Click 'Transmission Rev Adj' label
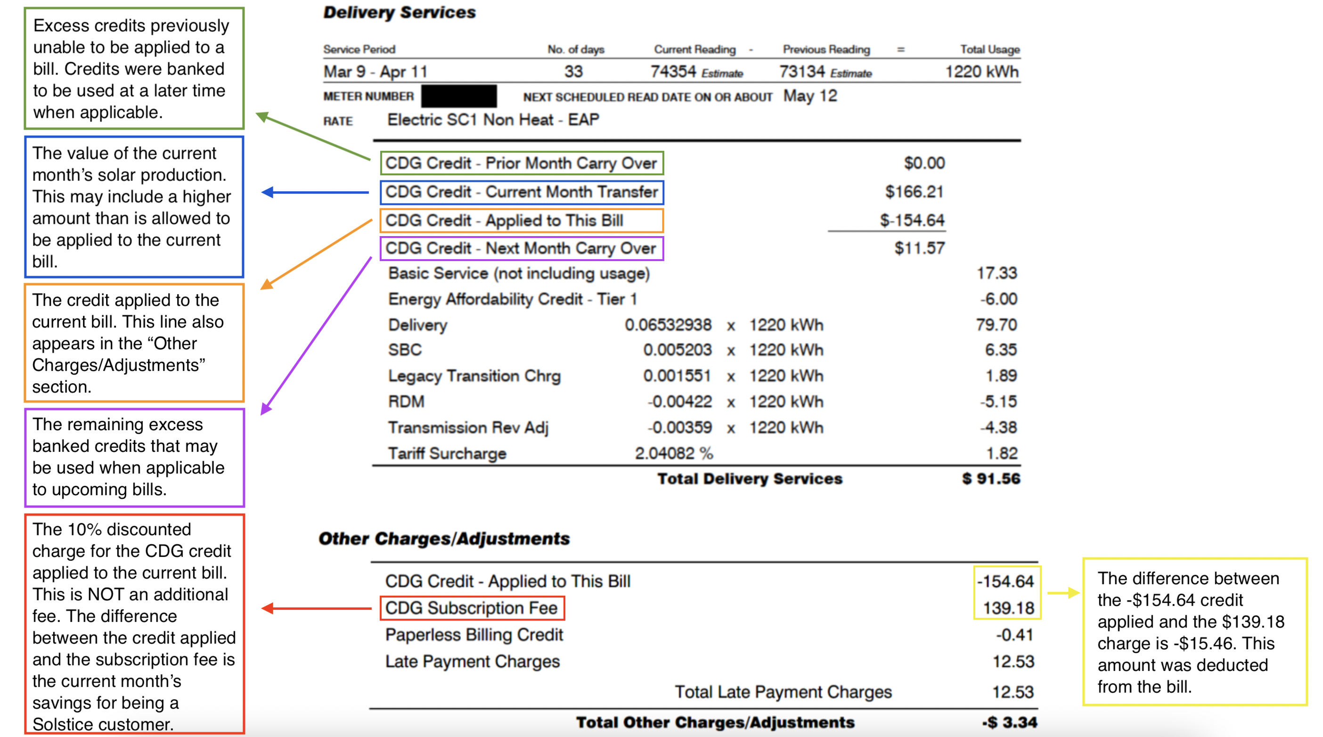This screenshot has height=737, width=1323. pos(468,427)
